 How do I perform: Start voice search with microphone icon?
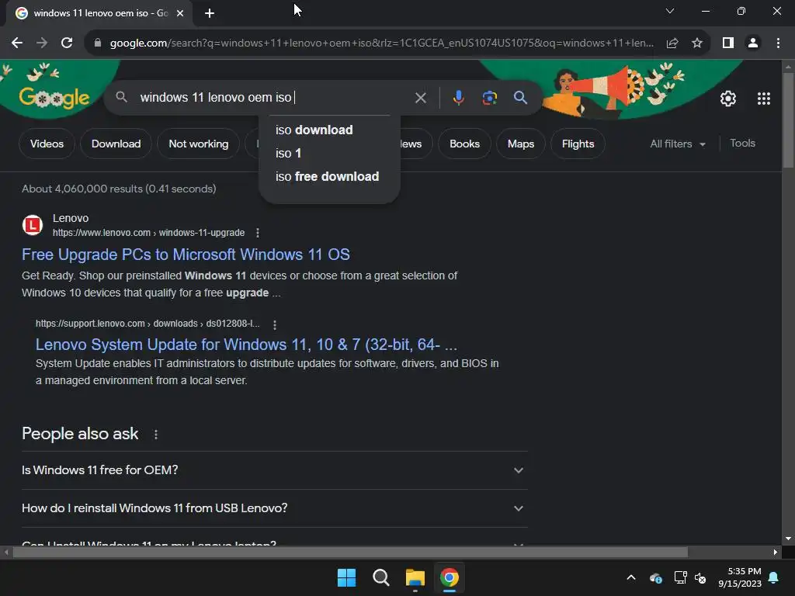(x=458, y=97)
